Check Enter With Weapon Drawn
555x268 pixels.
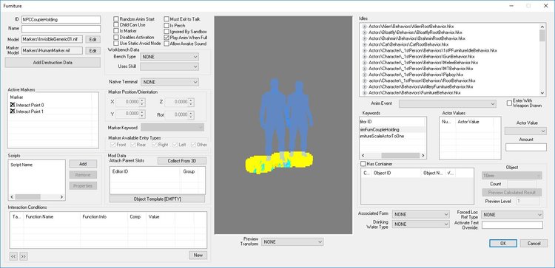click(x=509, y=103)
